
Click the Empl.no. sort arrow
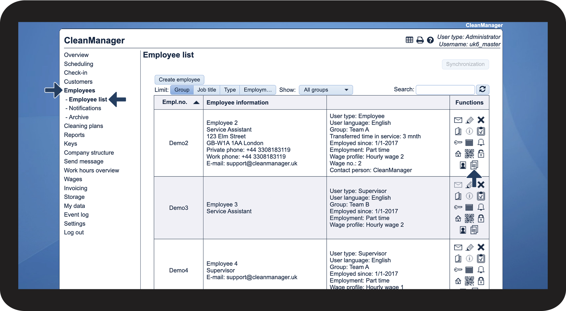click(196, 102)
